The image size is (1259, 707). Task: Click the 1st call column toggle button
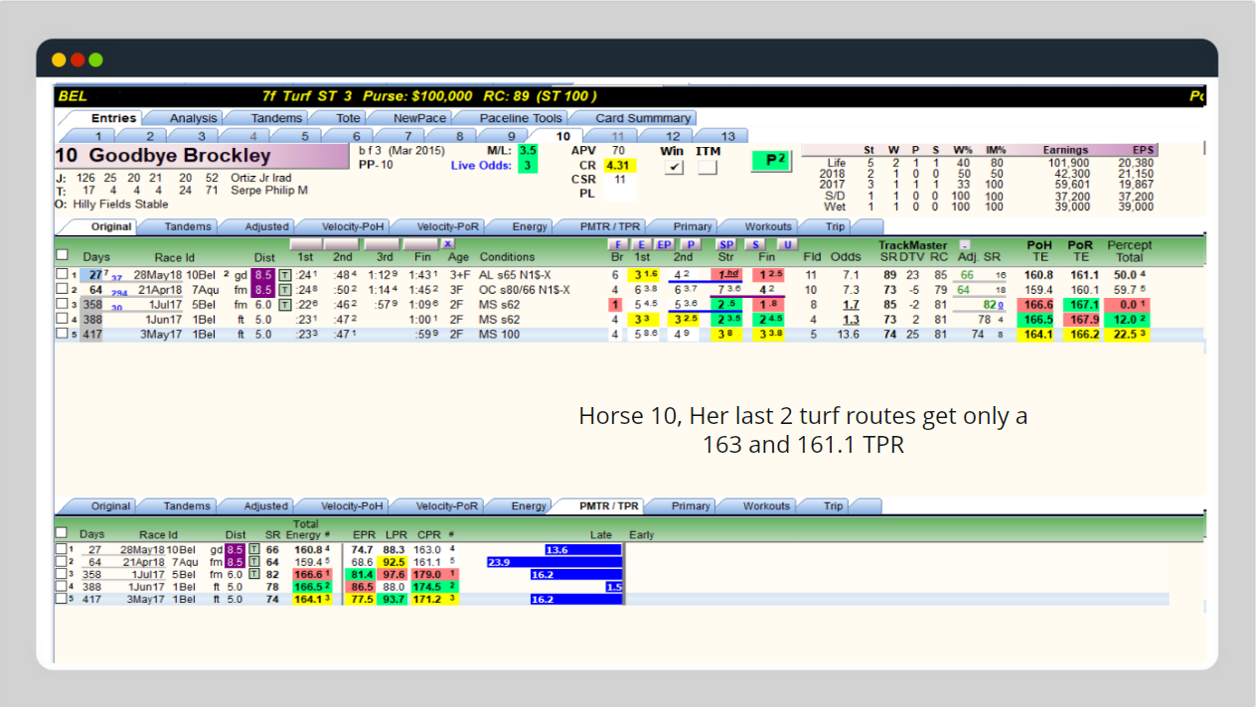pyautogui.click(x=306, y=244)
